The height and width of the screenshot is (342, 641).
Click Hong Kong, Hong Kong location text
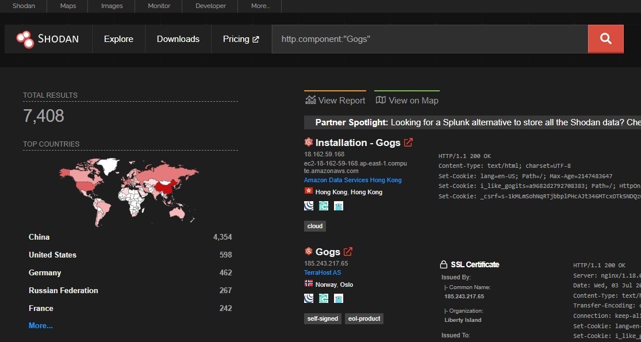click(349, 192)
